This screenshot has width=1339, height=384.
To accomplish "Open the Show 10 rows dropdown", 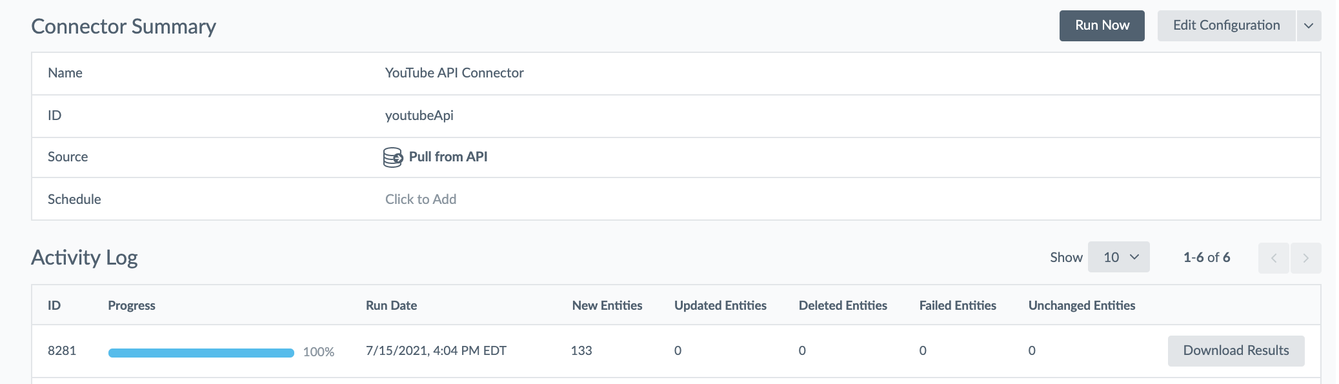I will (x=1118, y=257).
